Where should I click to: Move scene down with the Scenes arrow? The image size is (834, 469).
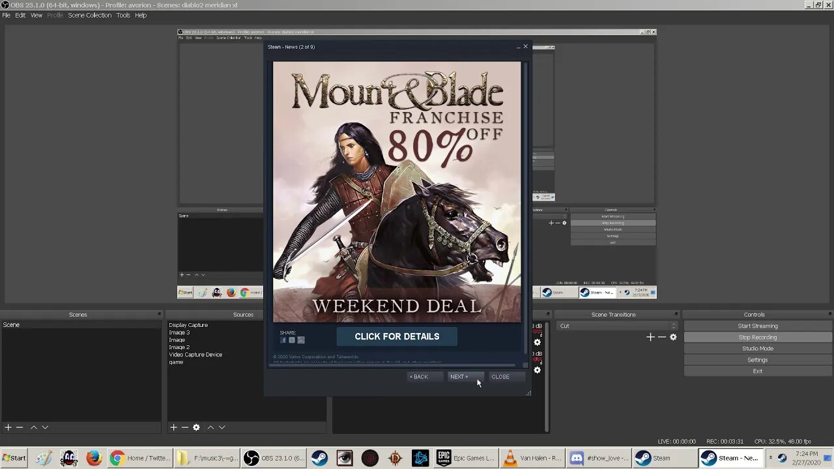coord(45,427)
